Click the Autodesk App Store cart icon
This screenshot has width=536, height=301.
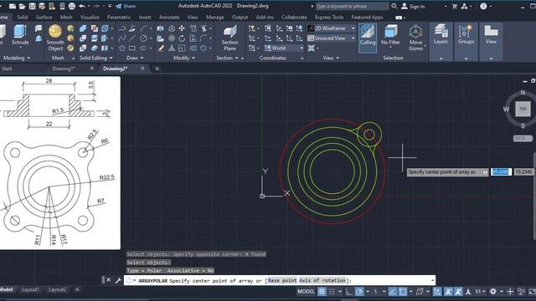(455, 6)
